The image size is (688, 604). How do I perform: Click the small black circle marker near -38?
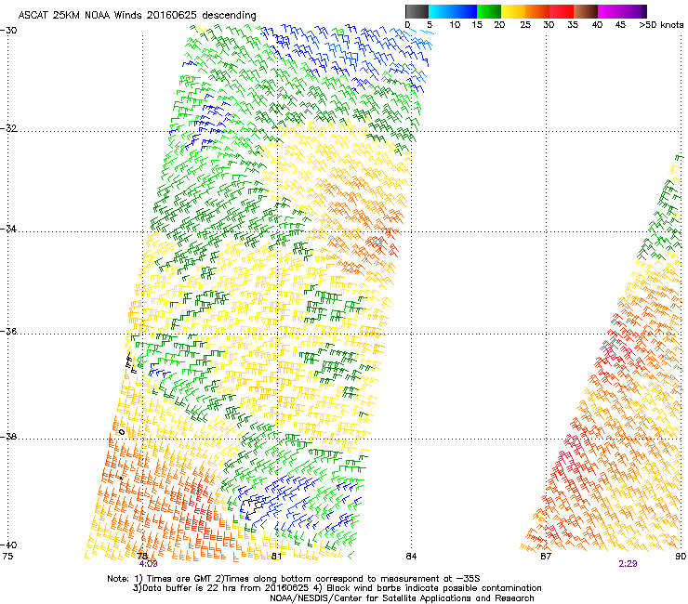122,432
